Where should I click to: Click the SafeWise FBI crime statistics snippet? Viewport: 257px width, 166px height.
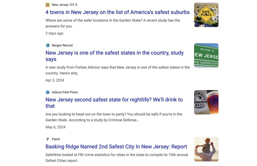point(117,157)
